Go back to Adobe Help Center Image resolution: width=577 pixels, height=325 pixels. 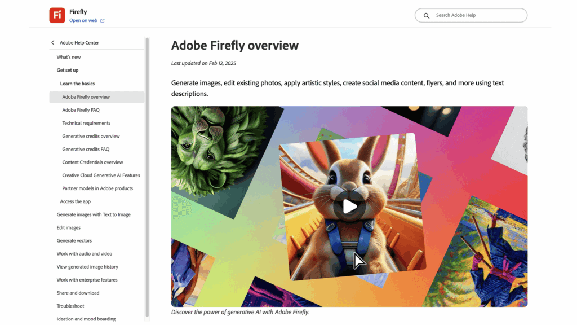click(x=79, y=43)
